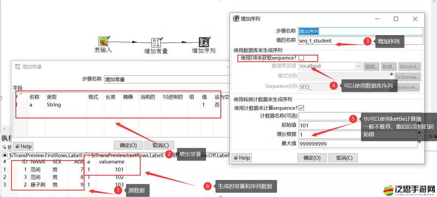The width and height of the screenshot is (437, 197).
Task: Click the valuename column header in preview
Action: pyautogui.click(x=112, y=162)
